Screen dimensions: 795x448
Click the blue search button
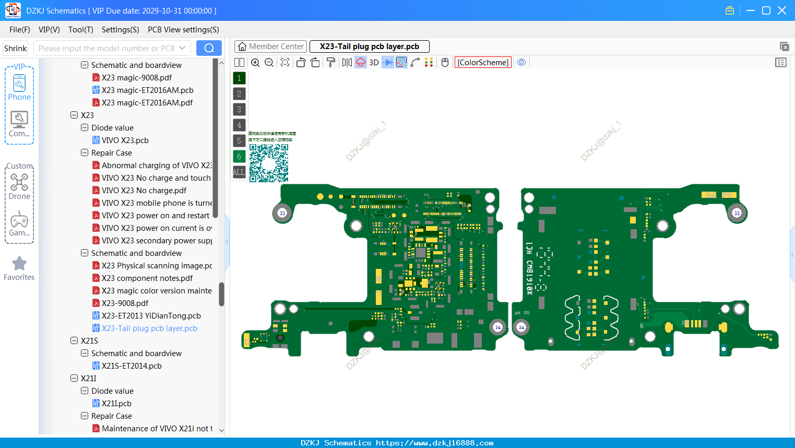coord(209,48)
